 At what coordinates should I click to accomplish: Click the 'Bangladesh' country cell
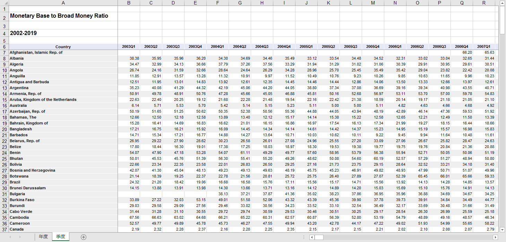pyautogui.click(x=63, y=129)
